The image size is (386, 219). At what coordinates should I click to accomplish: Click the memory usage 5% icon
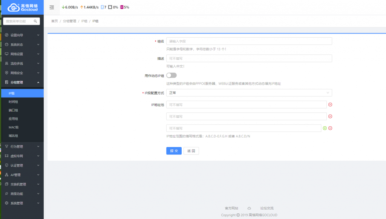click(x=122, y=7)
